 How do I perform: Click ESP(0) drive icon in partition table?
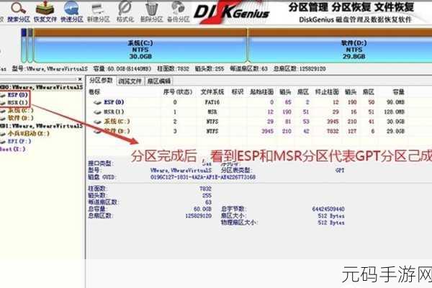[x=97, y=102]
